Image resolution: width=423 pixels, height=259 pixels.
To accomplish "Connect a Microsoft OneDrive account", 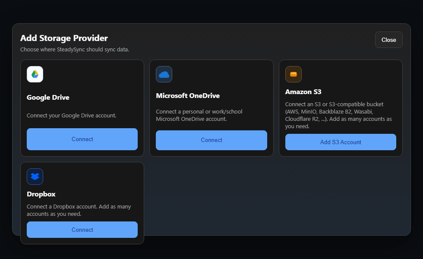I will 211,140.
